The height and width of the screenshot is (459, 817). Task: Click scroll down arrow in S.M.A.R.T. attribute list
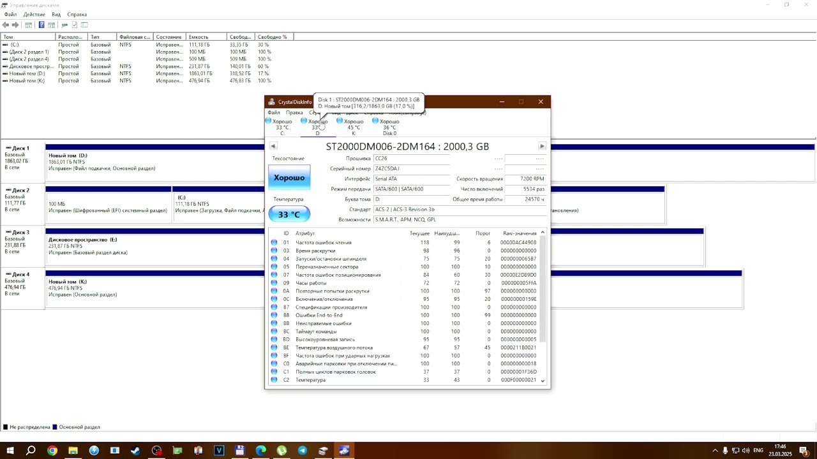pos(543,381)
